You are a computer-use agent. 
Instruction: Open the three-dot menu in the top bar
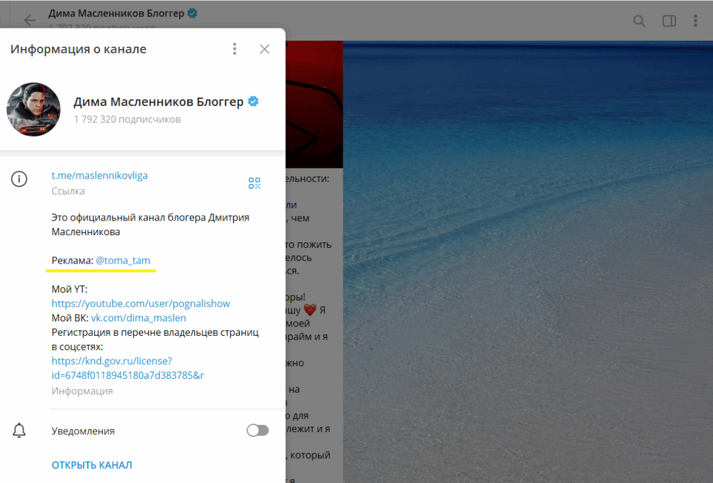coord(695,21)
